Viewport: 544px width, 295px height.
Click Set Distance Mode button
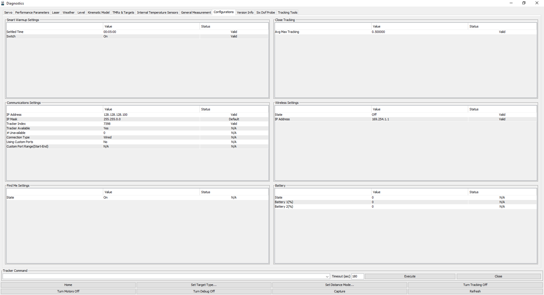(339, 285)
